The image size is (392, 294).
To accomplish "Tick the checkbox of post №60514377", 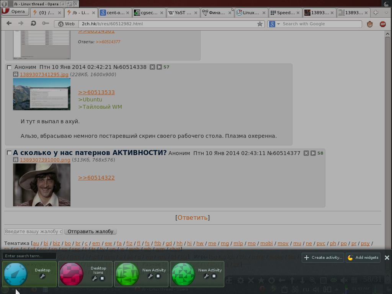I will click(9, 153).
